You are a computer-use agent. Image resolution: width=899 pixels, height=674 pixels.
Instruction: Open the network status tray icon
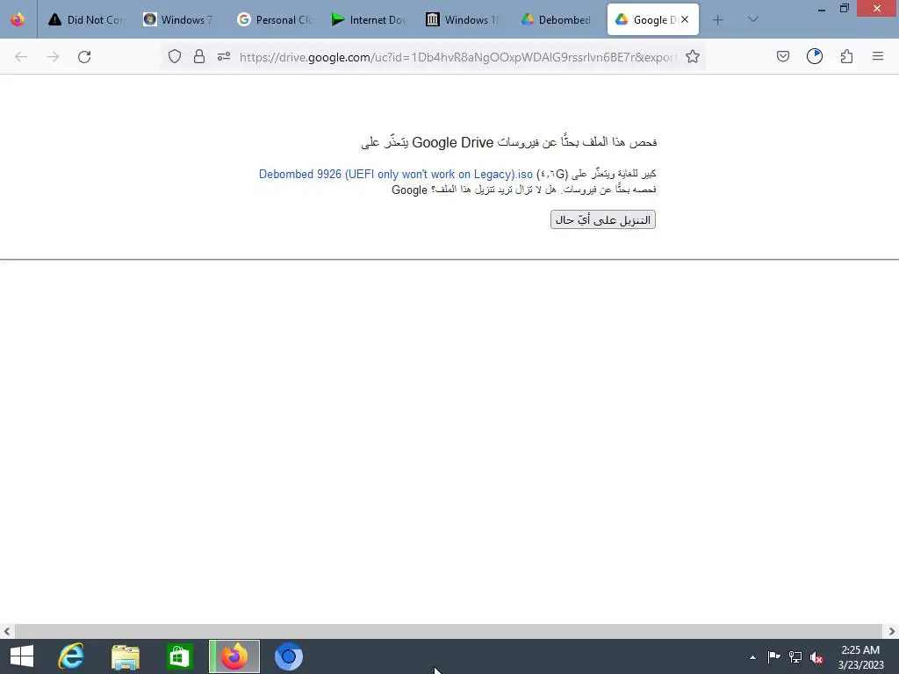pos(795,656)
